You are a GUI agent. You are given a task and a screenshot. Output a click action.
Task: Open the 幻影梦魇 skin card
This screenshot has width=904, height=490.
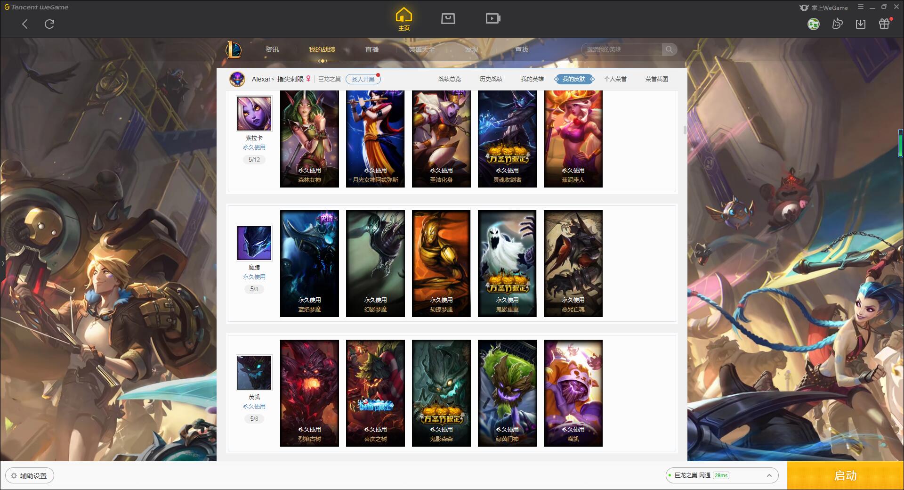(x=375, y=263)
